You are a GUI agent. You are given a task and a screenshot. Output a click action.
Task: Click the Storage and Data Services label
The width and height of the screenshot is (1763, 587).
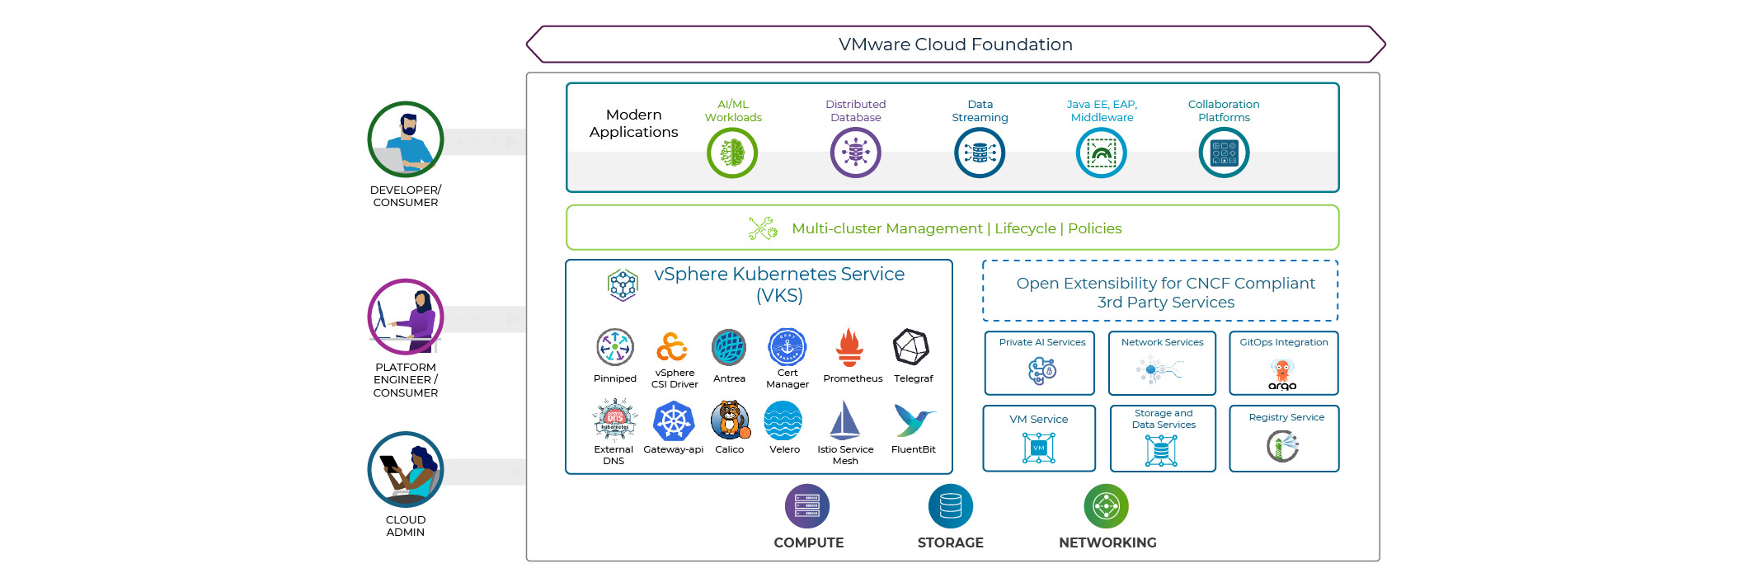click(x=1164, y=419)
